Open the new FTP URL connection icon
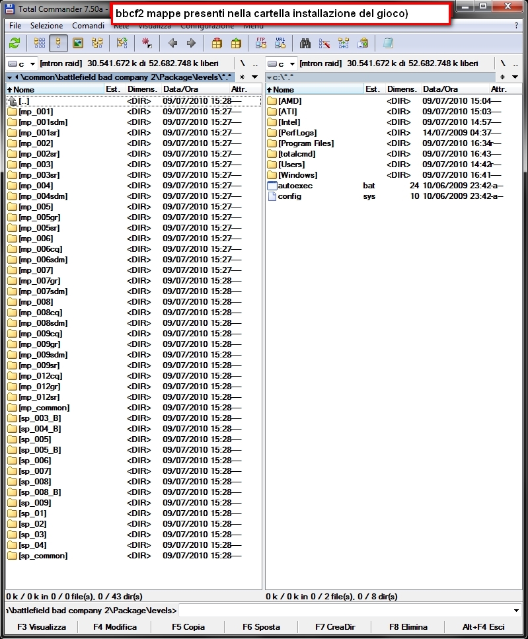528x639 pixels. [x=280, y=43]
